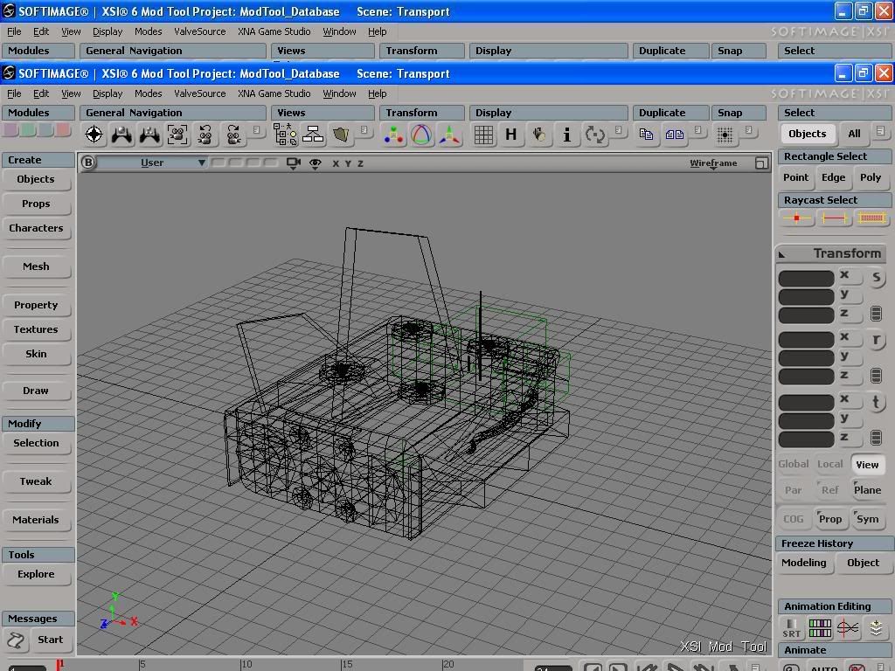This screenshot has height=671, width=895.
Task: Click the stacked layers animation icon
Action: coord(876,628)
